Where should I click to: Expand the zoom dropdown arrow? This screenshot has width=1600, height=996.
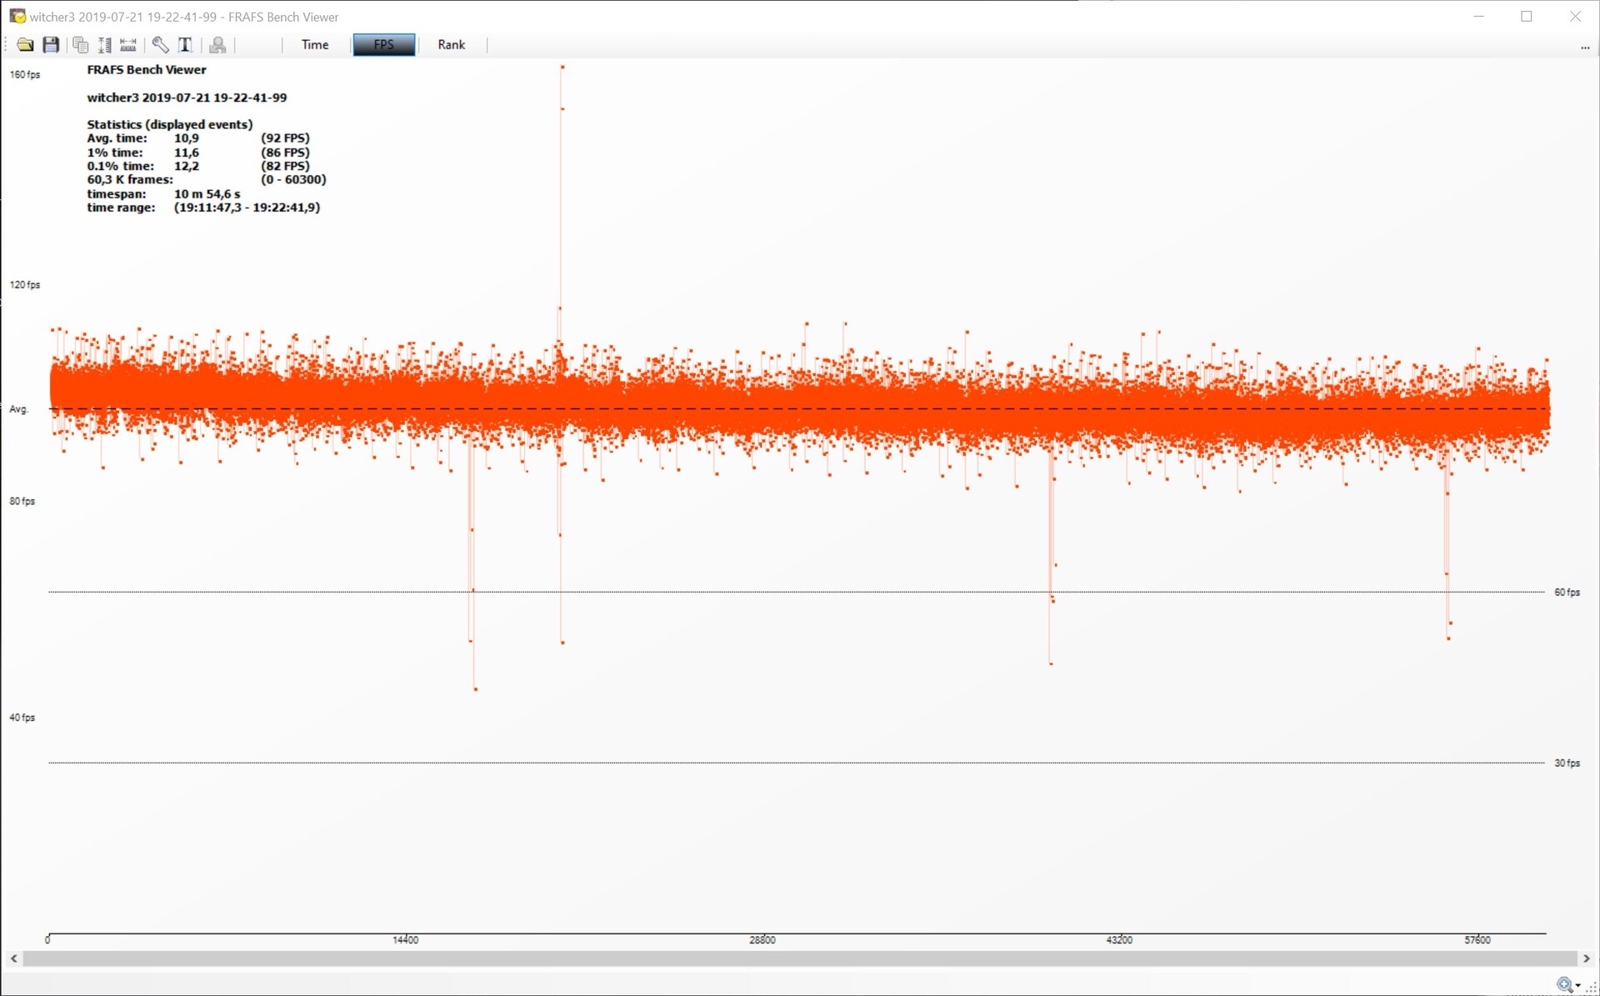[1578, 986]
